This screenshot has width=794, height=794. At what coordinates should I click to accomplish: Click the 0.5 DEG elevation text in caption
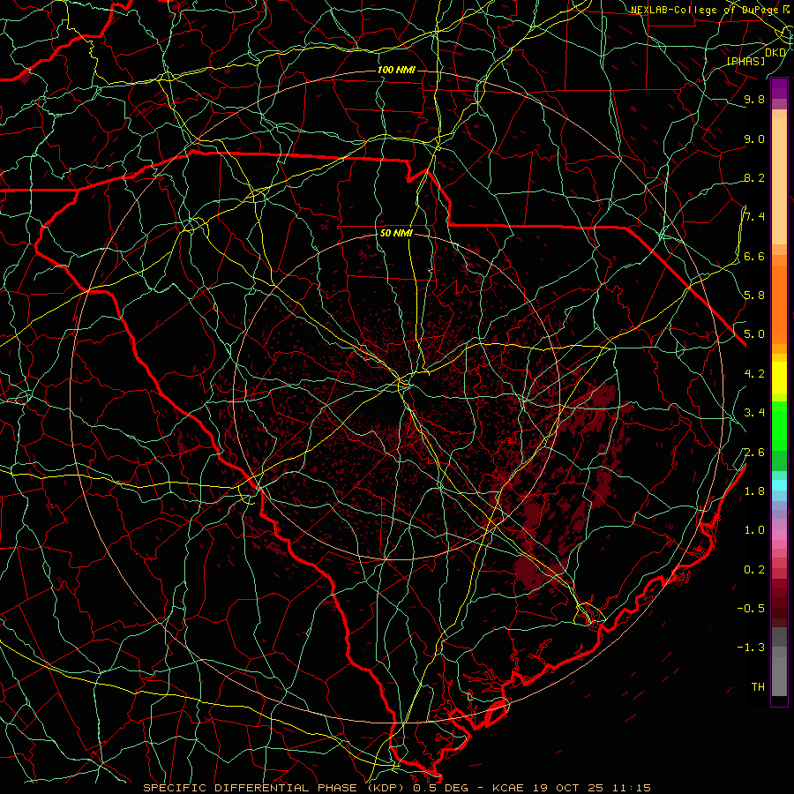[440, 788]
